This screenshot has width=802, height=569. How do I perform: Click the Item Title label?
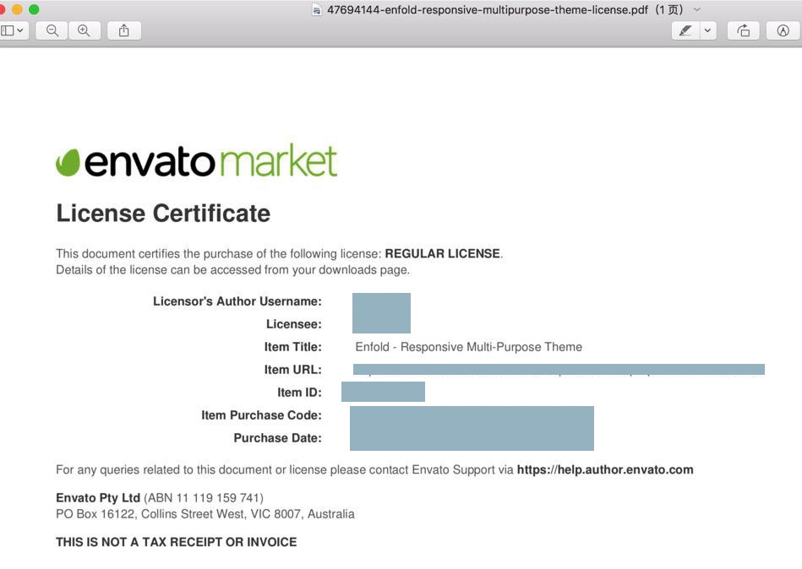tap(292, 347)
